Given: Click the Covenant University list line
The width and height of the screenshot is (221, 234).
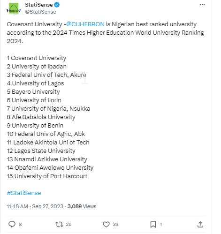Looking at the screenshot, I should [37, 58].
